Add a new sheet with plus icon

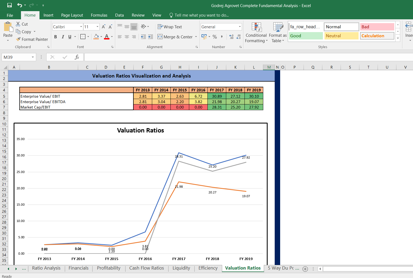[x=305, y=269]
